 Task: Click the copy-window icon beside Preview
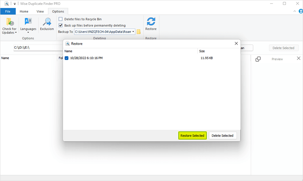[x=258, y=59]
